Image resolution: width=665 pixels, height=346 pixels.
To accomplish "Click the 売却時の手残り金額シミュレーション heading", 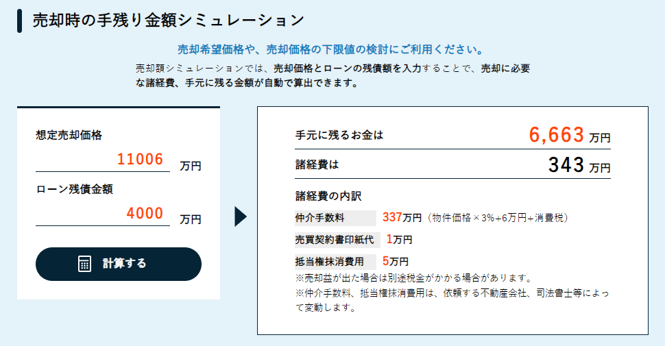I will coord(169,21).
